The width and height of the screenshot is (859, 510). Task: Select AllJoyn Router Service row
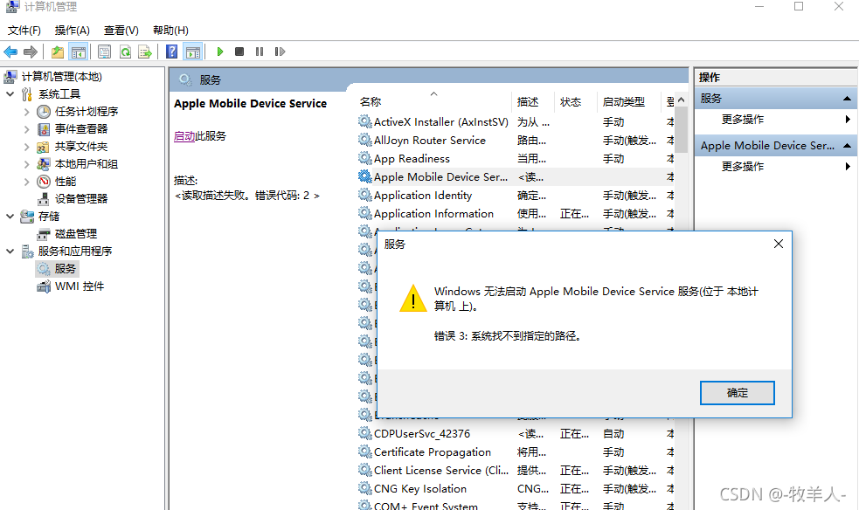pos(516,141)
